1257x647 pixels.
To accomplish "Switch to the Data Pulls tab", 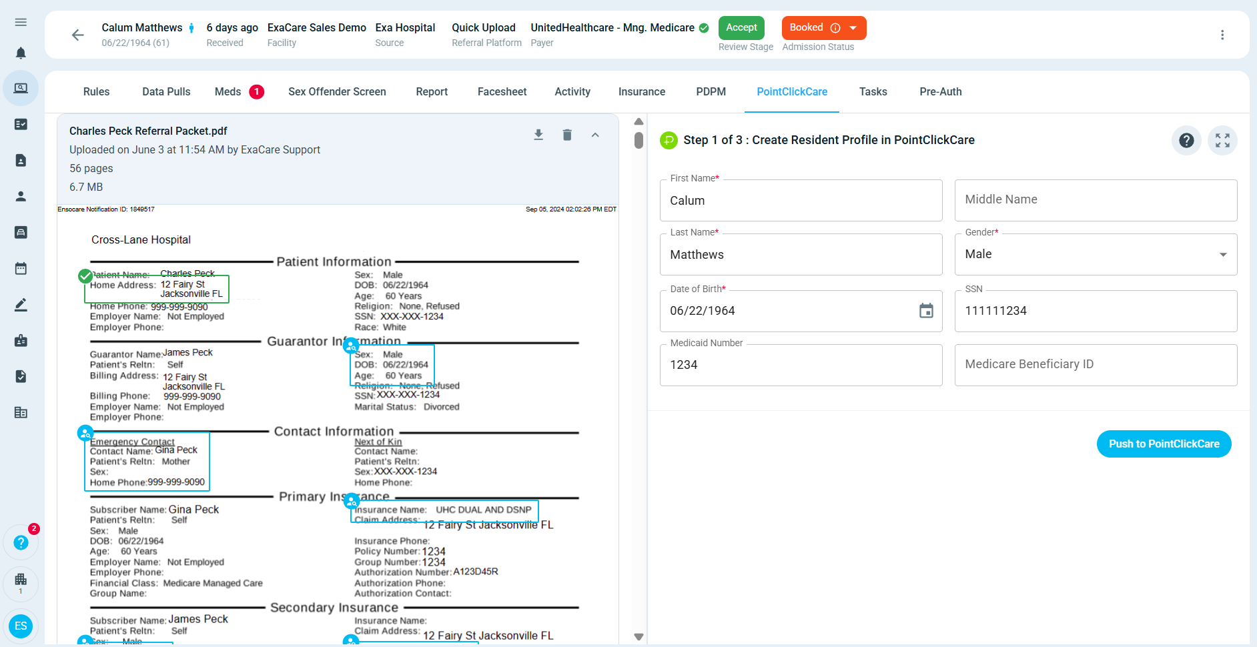I will point(166,92).
